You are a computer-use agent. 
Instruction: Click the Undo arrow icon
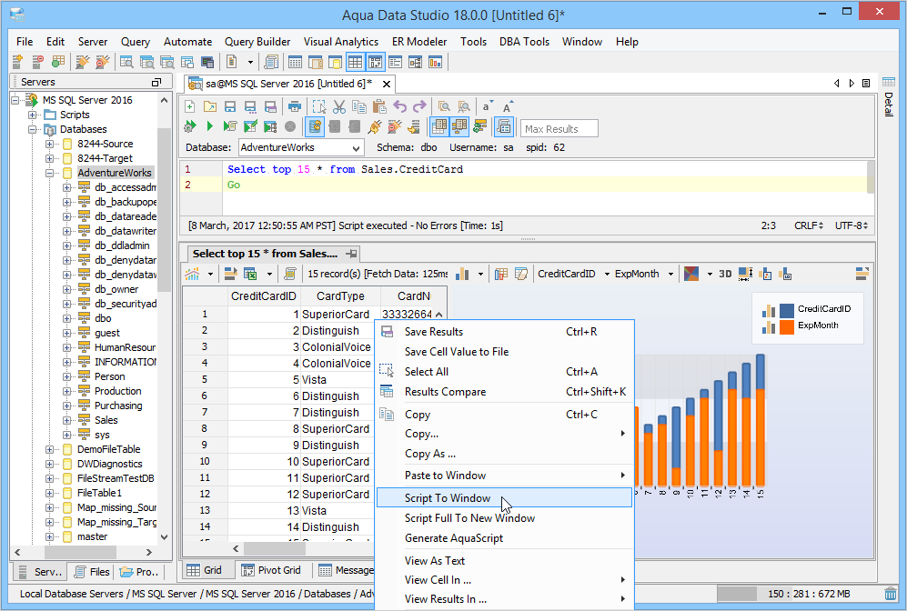399,106
